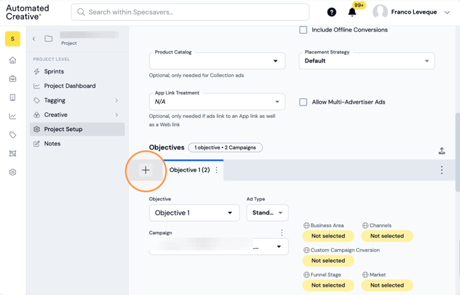
Task: Open the Product Catalog dropdown
Action: tap(217, 61)
